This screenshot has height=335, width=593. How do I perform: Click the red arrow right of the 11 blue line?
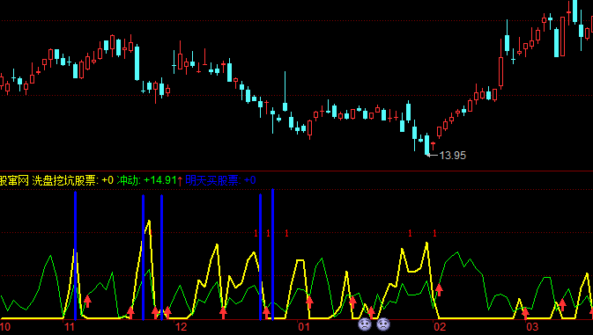coord(87,301)
